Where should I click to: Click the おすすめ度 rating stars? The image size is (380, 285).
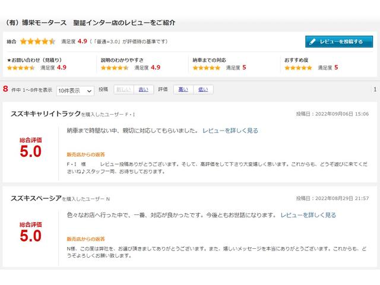(298, 68)
